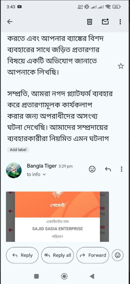
Task: Tap the back arrow in Gmail header
Action: pyautogui.click(x=10, y=22)
